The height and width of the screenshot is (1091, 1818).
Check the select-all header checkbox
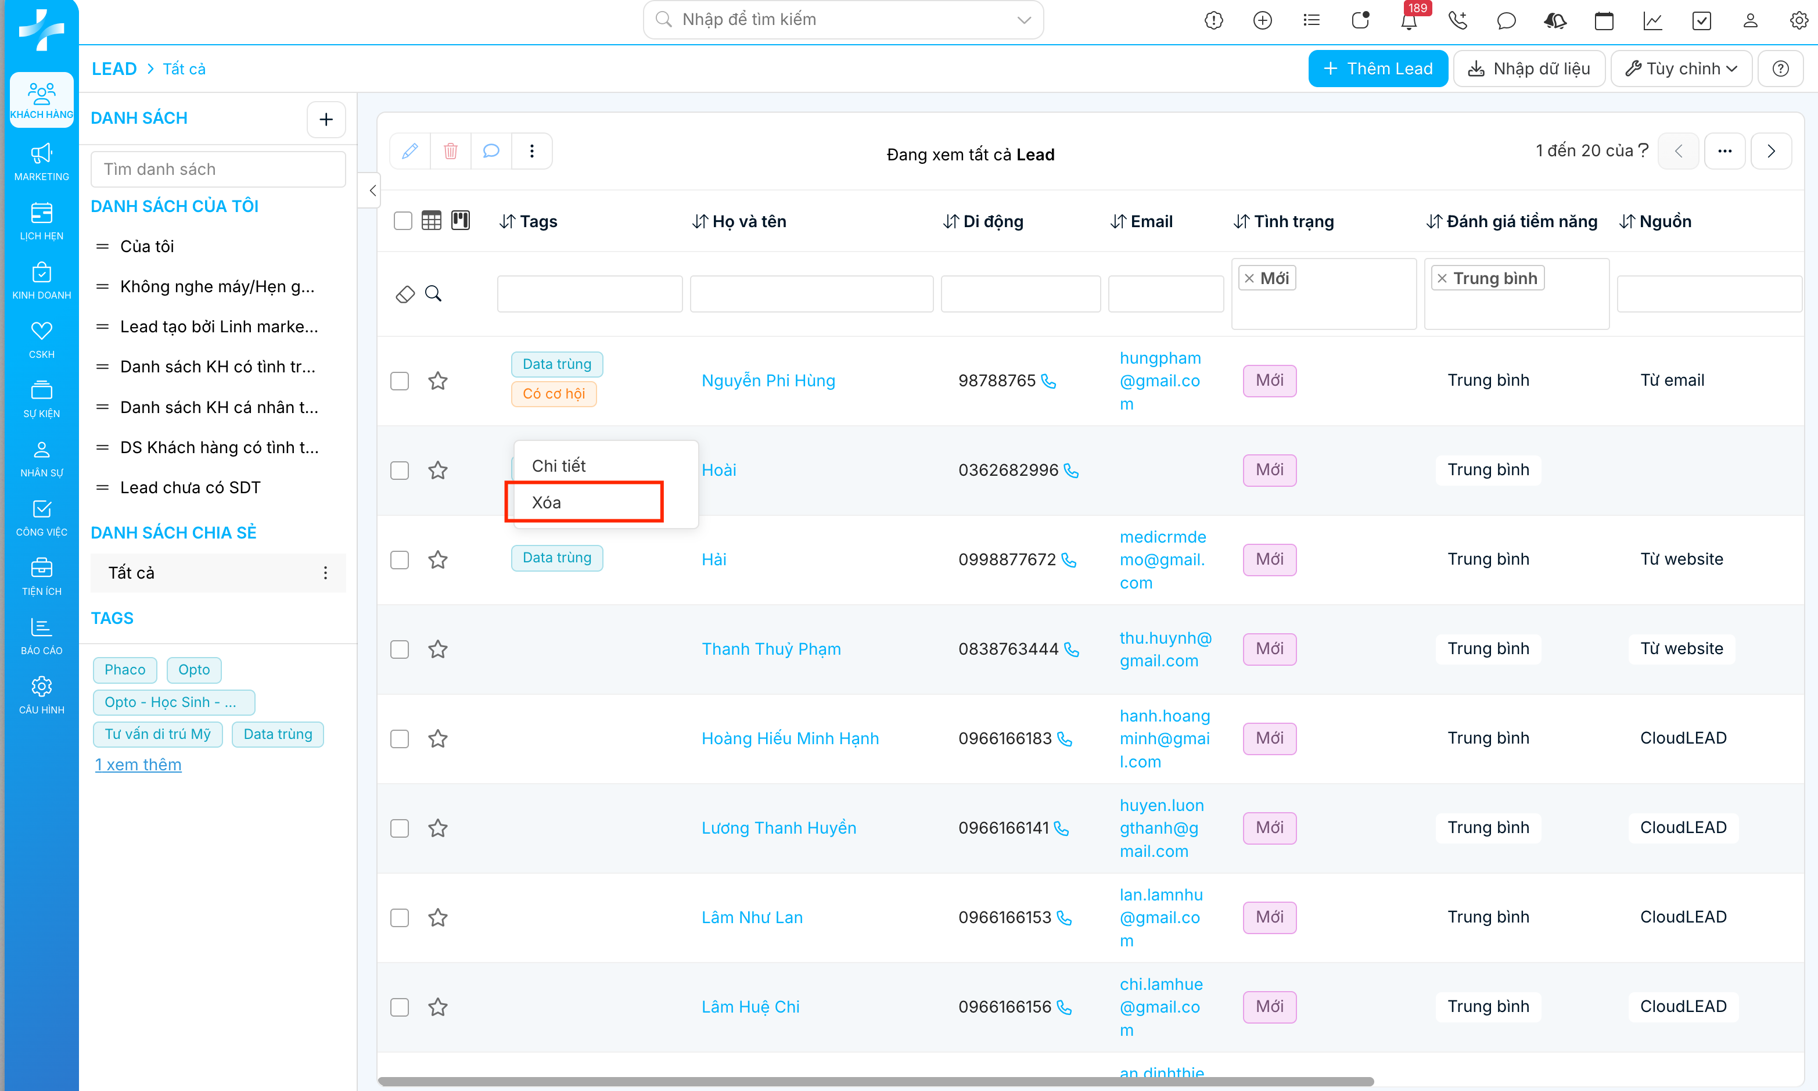pos(403,221)
